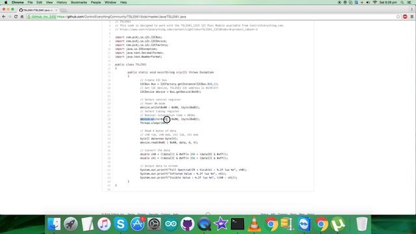Open System Preferences gear in dock
416x234 pixels.
(154, 224)
